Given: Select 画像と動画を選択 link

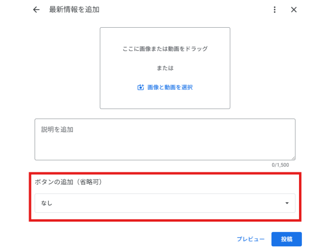Looking at the screenshot, I should point(170,87).
